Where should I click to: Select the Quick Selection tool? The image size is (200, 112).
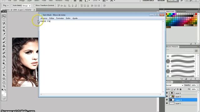tap(4, 27)
